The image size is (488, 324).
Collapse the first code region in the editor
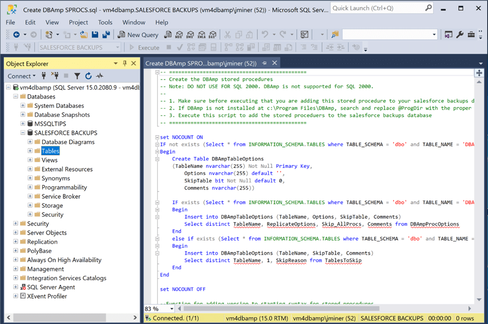(x=157, y=72)
